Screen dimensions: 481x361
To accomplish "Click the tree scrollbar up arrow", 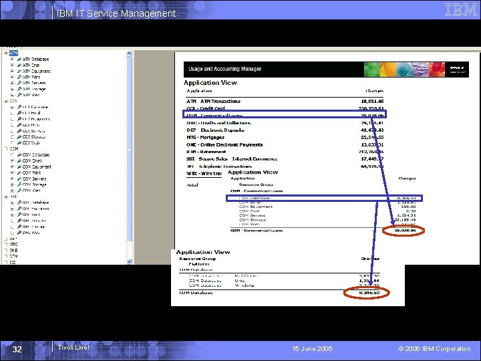I will click(129, 53).
